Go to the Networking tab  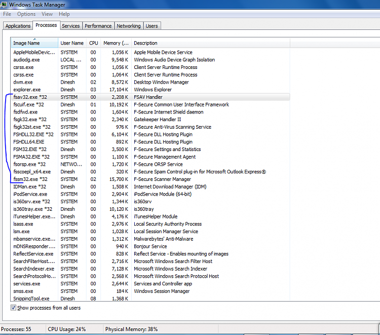point(129,26)
